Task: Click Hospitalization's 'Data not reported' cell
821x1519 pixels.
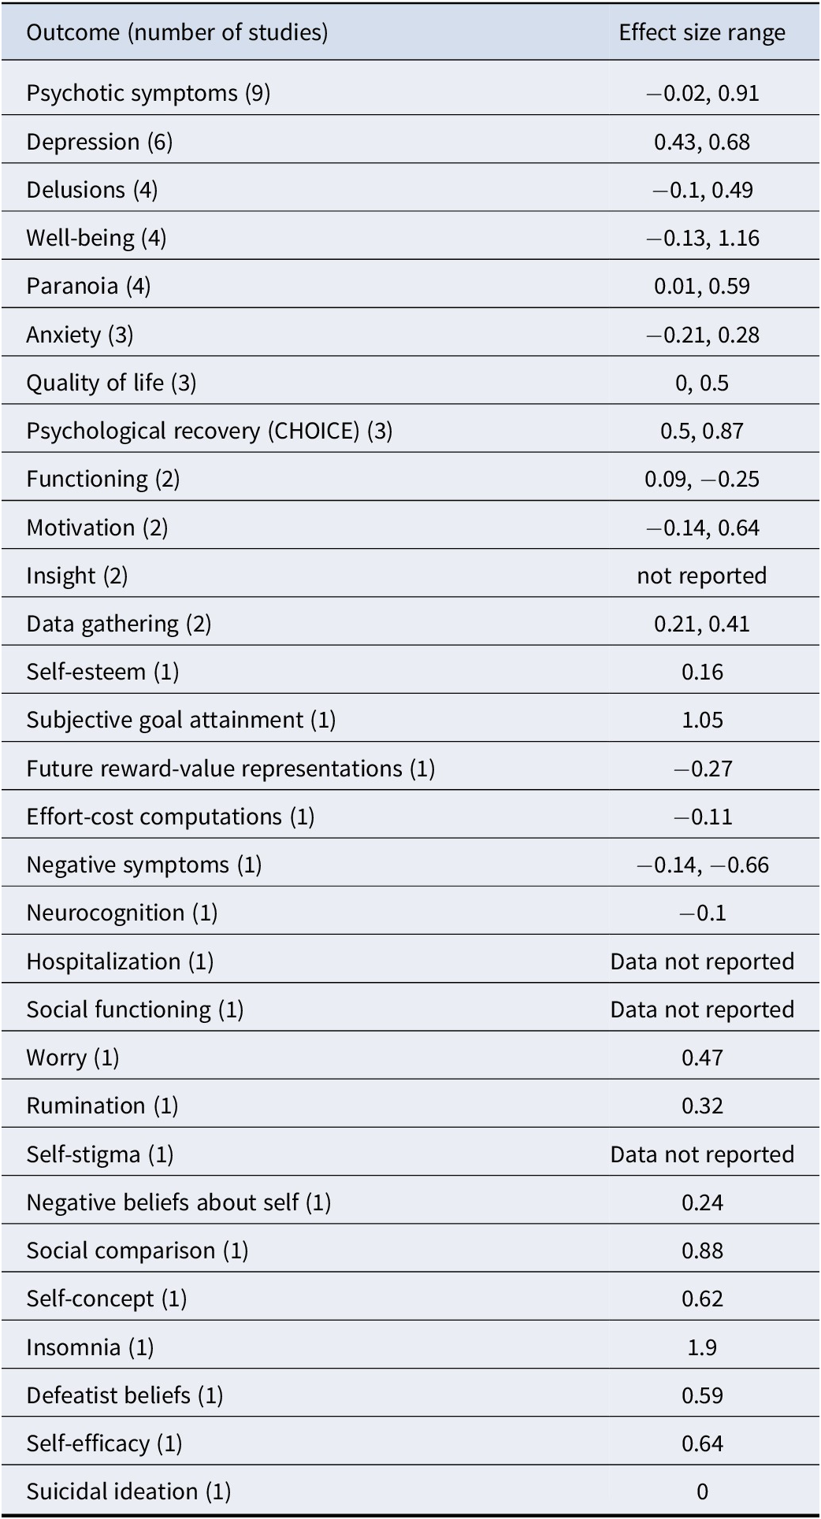Action: click(x=702, y=961)
